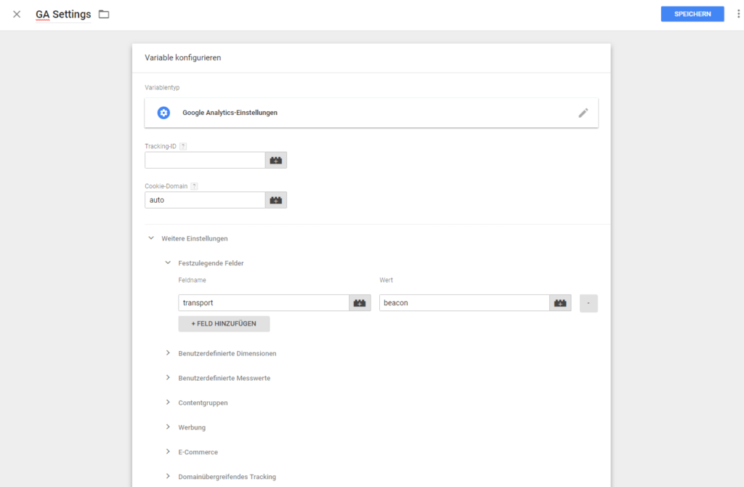Expand the E-Commerce section
This screenshot has height=487, width=744.
(168, 452)
